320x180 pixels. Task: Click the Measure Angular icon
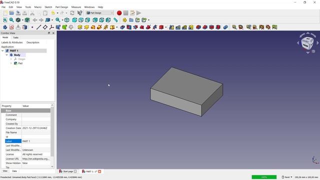[x=241, y=27]
